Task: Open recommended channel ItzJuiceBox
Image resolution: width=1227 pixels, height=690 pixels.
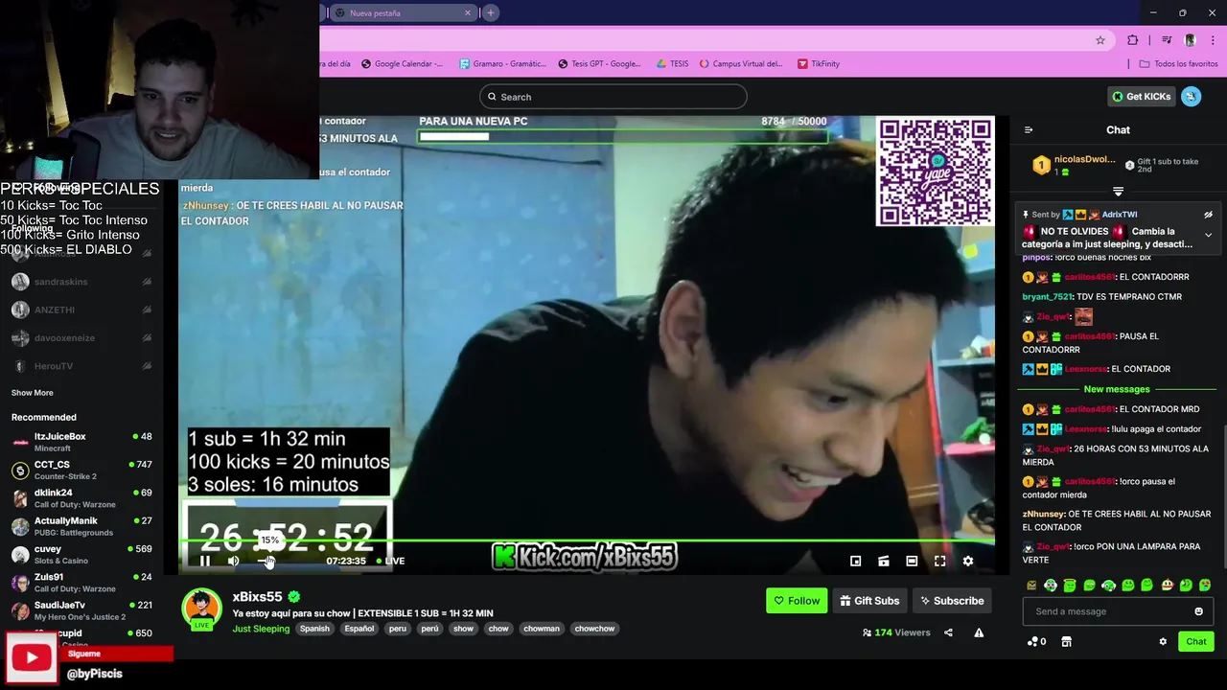Action: tap(81, 442)
